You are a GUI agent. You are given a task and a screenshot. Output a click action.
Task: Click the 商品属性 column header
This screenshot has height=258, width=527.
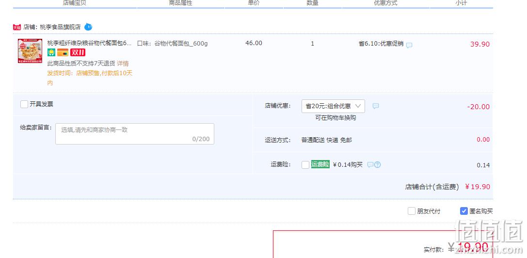click(180, 3)
